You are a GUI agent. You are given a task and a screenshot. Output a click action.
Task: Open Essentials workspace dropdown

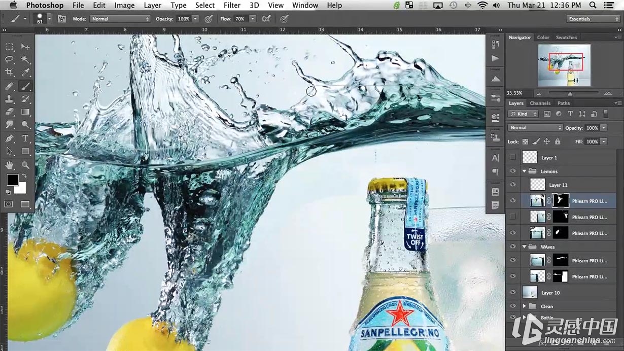(593, 19)
